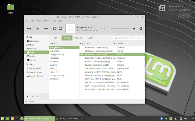Filter by News (1) genre
Screen dimensions: 195x121
tap(64, 68)
